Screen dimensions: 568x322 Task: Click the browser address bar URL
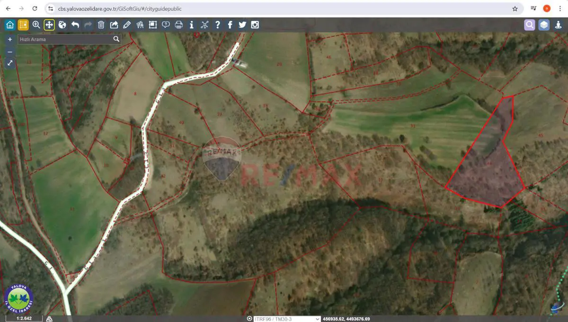120,9
